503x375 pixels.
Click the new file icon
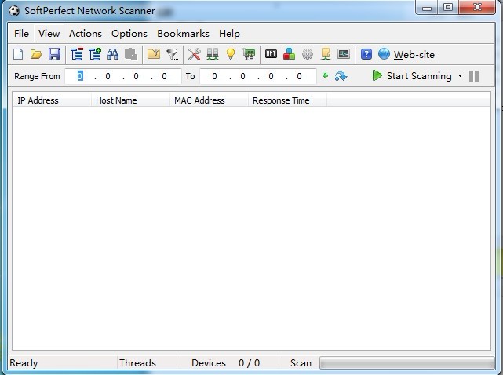point(19,54)
